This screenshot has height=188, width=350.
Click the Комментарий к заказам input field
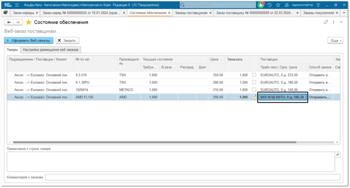tap(193, 177)
